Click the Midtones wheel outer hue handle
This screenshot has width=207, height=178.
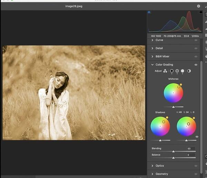click(181, 85)
